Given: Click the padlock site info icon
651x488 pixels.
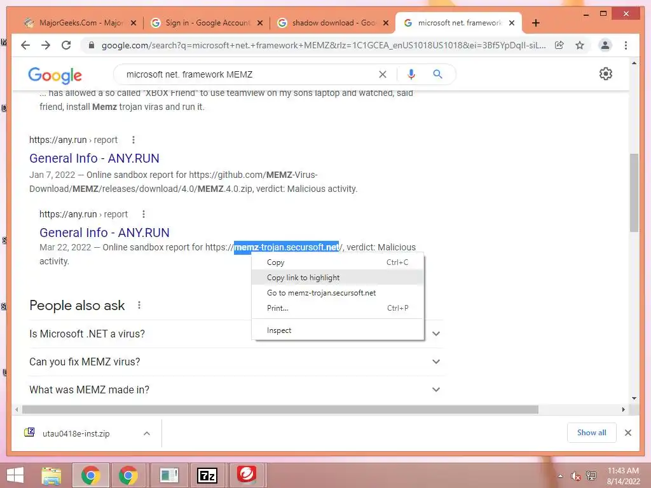Looking at the screenshot, I should (x=92, y=45).
